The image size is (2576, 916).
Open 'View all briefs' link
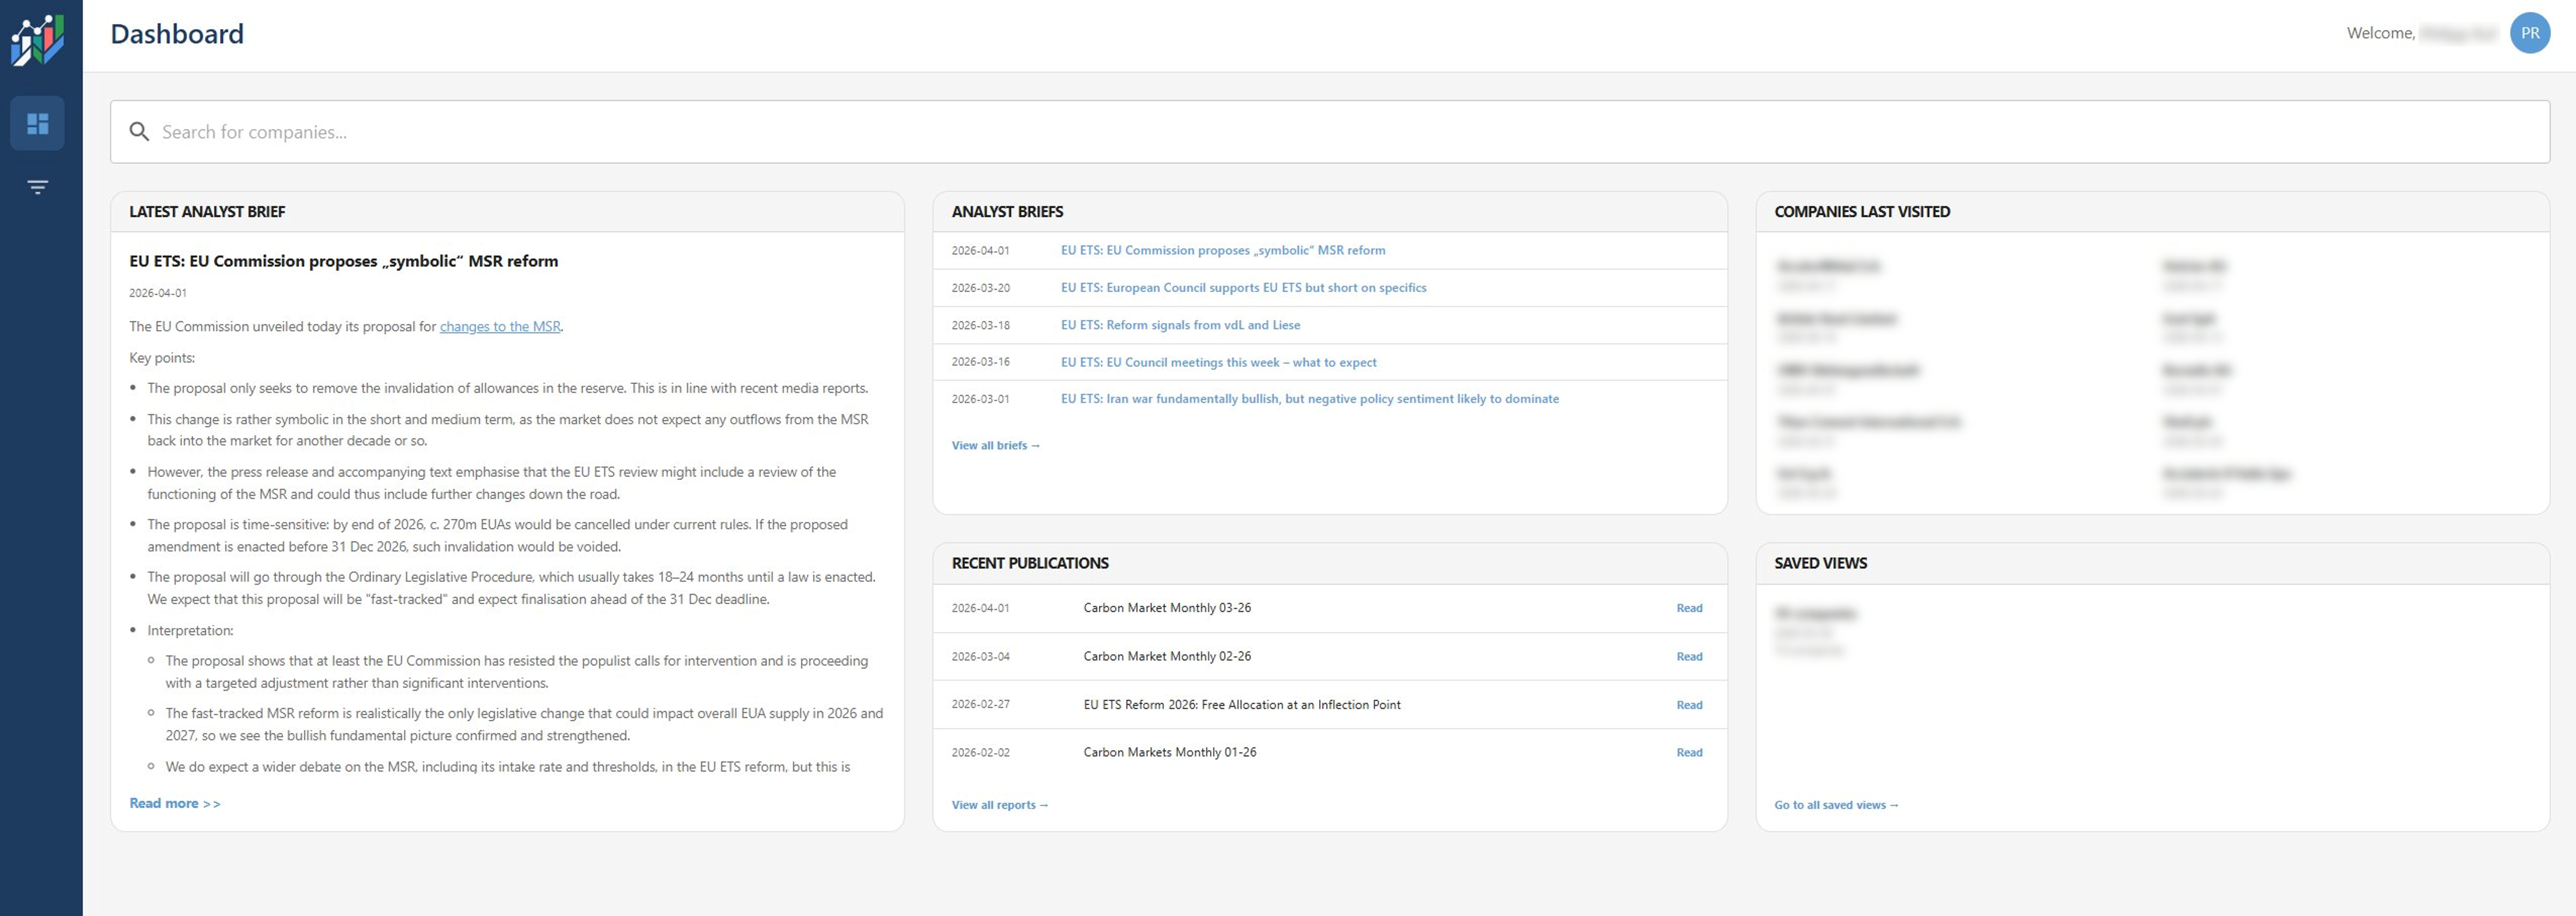point(996,445)
